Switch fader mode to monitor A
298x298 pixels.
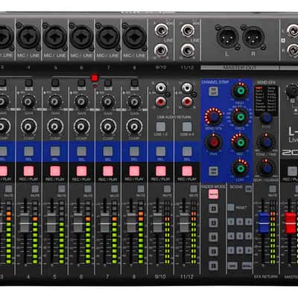[213, 208]
